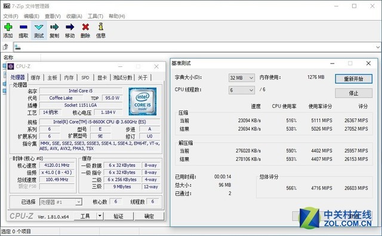Click the Restart (重新开始) benchmark button

click(x=353, y=79)
